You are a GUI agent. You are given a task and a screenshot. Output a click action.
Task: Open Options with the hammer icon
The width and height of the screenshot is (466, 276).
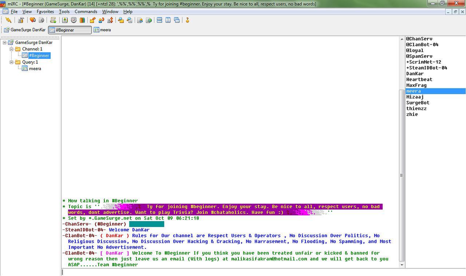point(21,20)
